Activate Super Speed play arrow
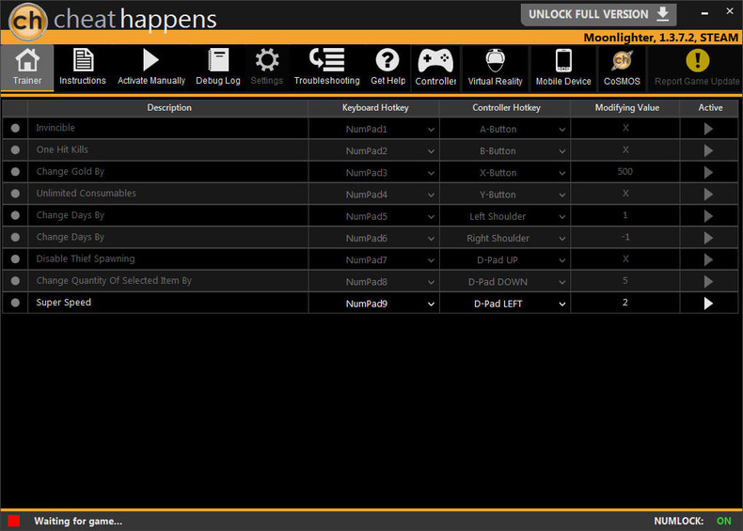The image size is (743, 531). (708, 304)
